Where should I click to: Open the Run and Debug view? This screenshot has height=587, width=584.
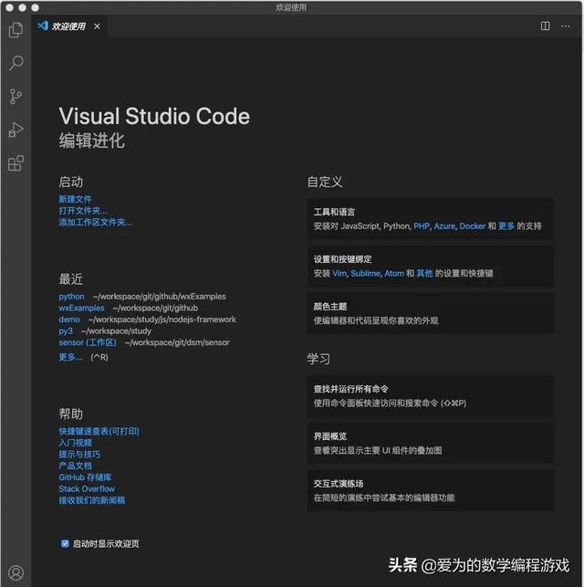tap(16, 130)
